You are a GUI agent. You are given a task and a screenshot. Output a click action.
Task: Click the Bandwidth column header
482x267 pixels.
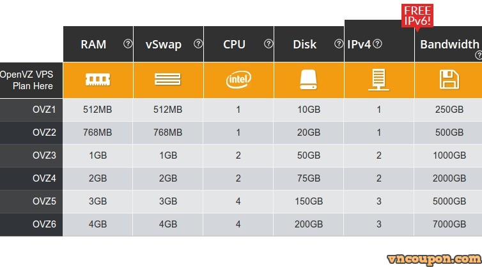click(449, 45)
